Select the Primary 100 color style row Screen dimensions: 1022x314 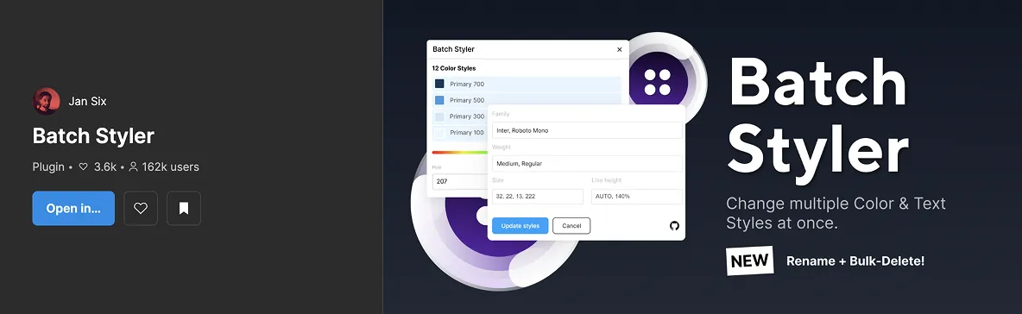point(460,132)
